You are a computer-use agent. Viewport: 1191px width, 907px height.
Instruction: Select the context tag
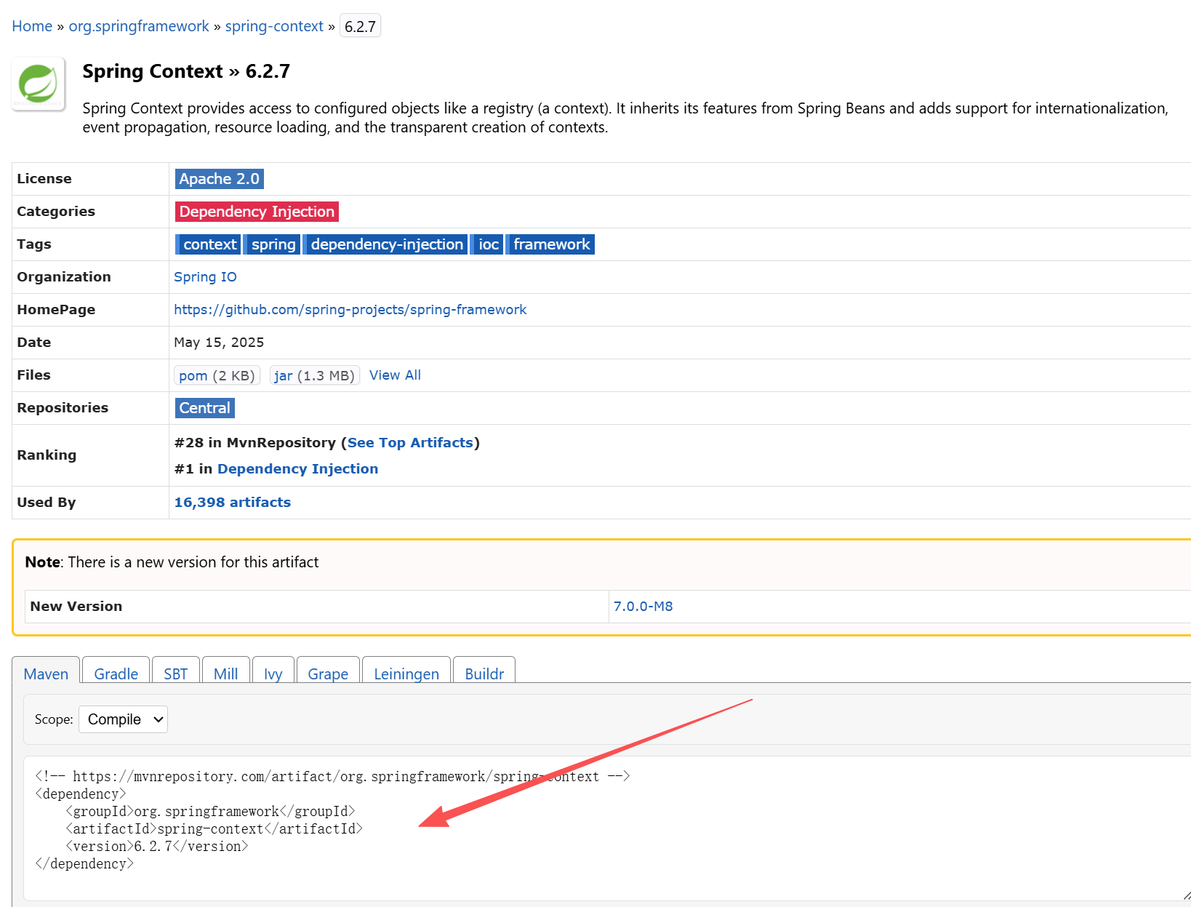208,244
